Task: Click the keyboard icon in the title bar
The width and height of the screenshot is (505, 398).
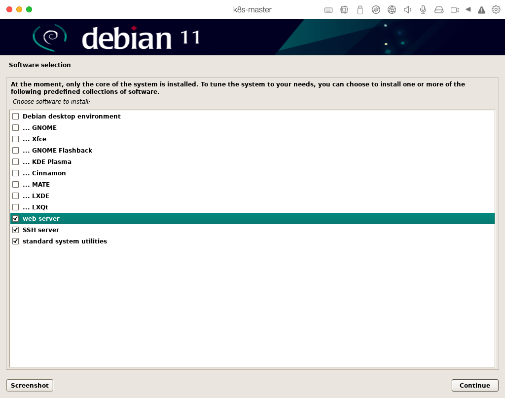Action: click(328, 10)
